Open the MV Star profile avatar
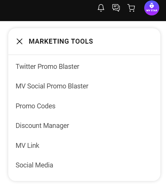Screen dimensions: 166x190 (152, 8)
